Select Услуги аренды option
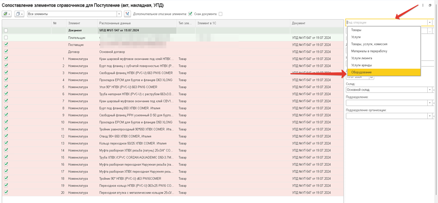Viewport: 438px width, 203px height. click(x=383, y=65)
